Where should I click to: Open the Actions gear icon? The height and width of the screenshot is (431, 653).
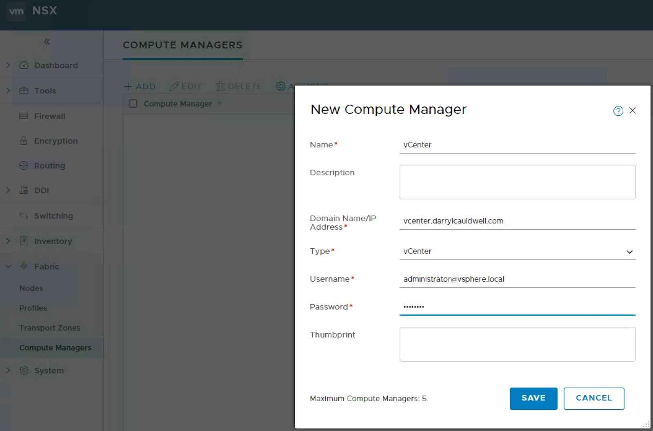click(280, 86)
